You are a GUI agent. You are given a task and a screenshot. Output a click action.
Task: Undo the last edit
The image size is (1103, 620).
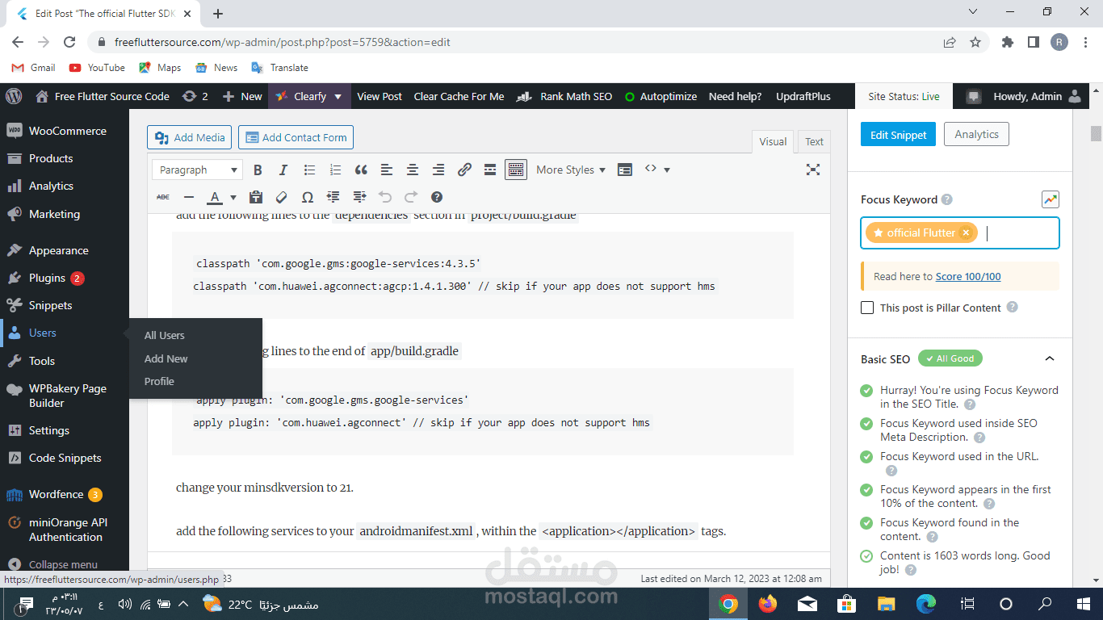pyautogui.click(x=385, y=197)
